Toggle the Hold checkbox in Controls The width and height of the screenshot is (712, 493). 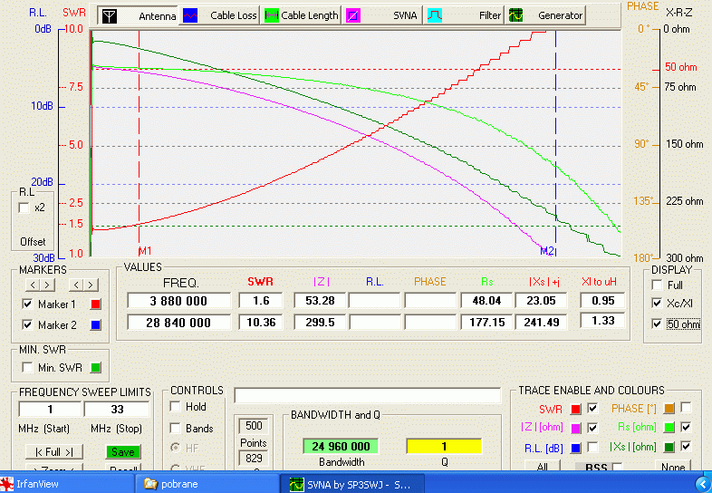pos(176,407)
